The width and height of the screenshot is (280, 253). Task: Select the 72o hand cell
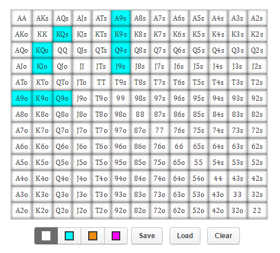[x=160, y=211]
